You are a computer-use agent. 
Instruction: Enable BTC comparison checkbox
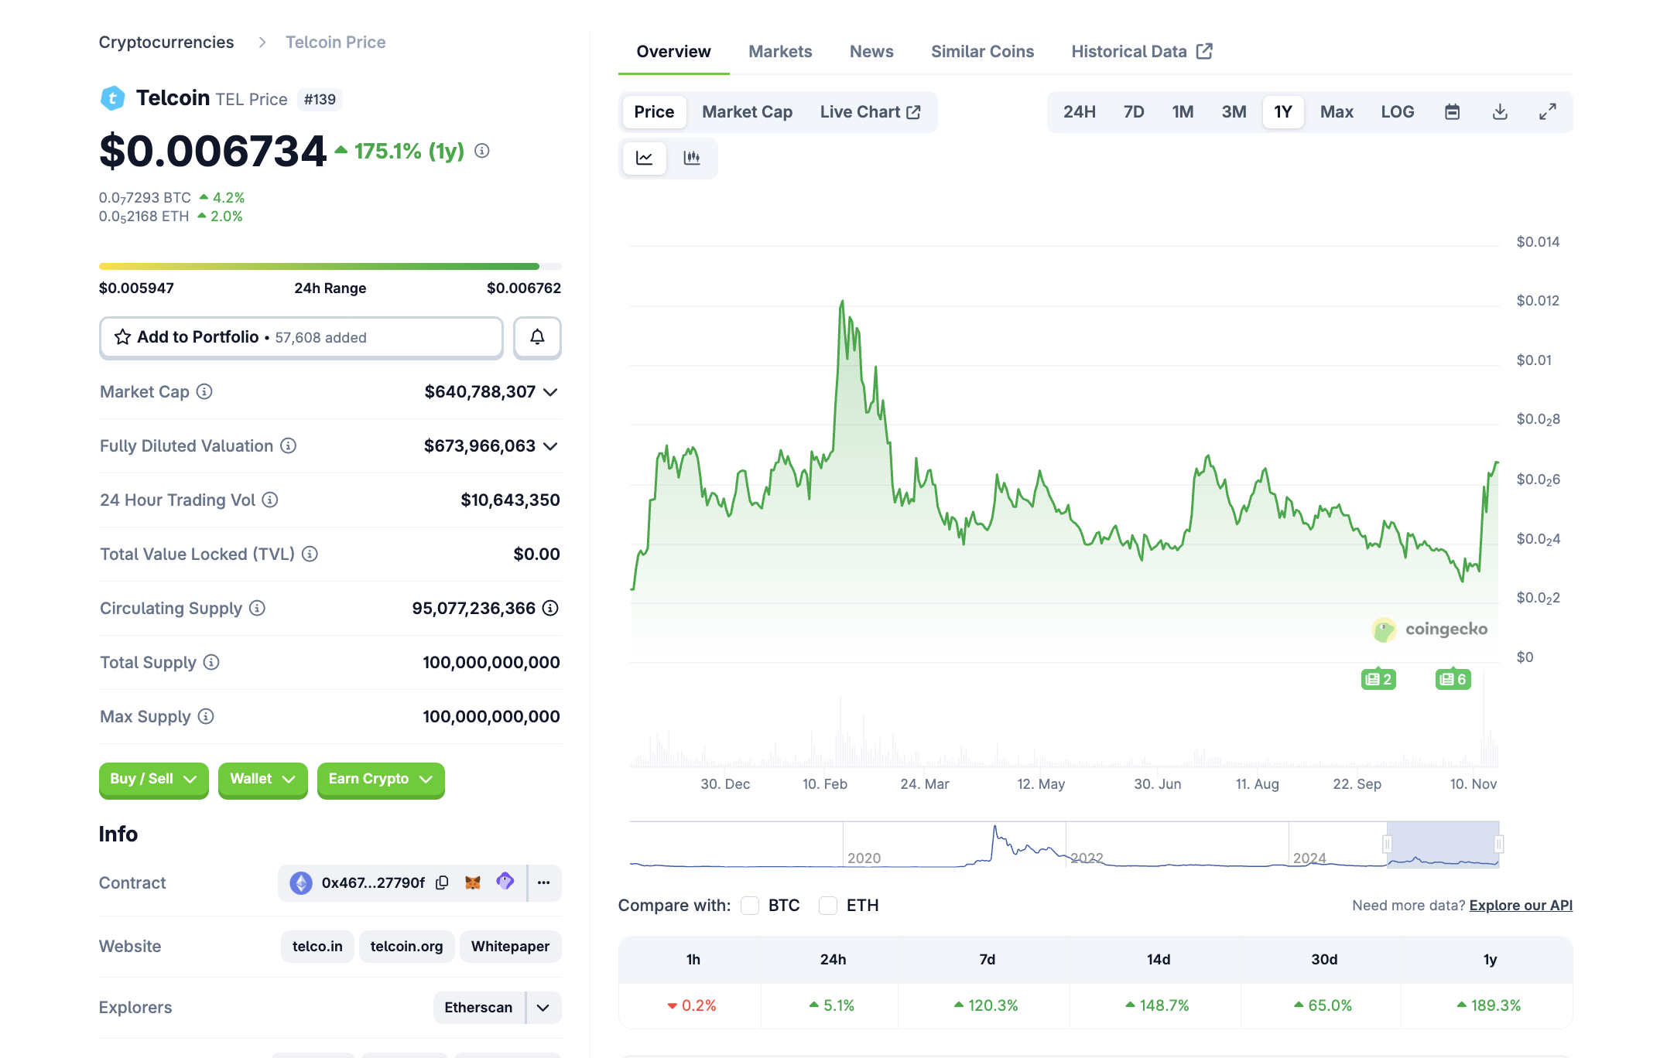[749, 905]
